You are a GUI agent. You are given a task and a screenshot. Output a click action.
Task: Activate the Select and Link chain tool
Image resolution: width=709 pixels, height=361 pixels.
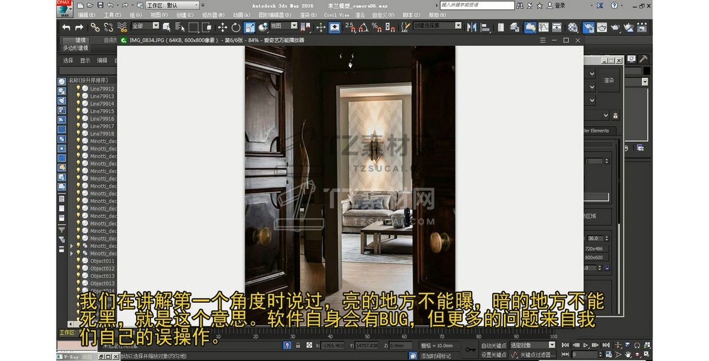[x=95, y=28]
